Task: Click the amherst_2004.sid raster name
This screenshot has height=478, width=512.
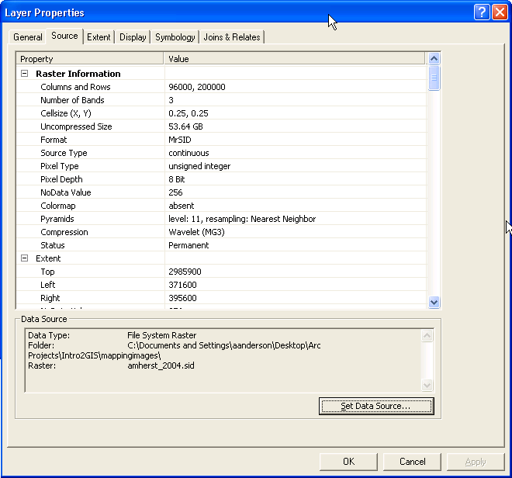Action: click(x=161, y=365)
